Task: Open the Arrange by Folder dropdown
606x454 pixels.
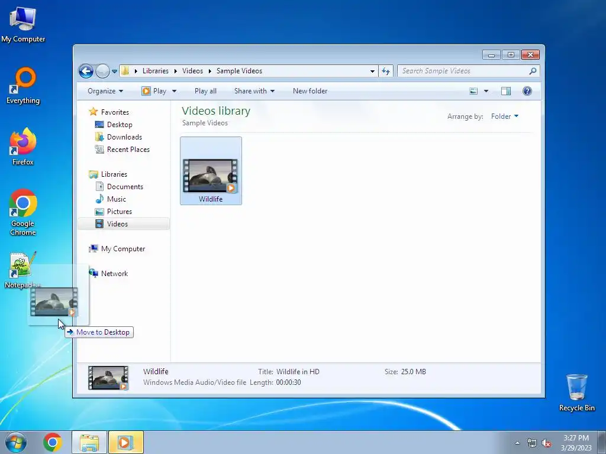Action: coord(505,116)
